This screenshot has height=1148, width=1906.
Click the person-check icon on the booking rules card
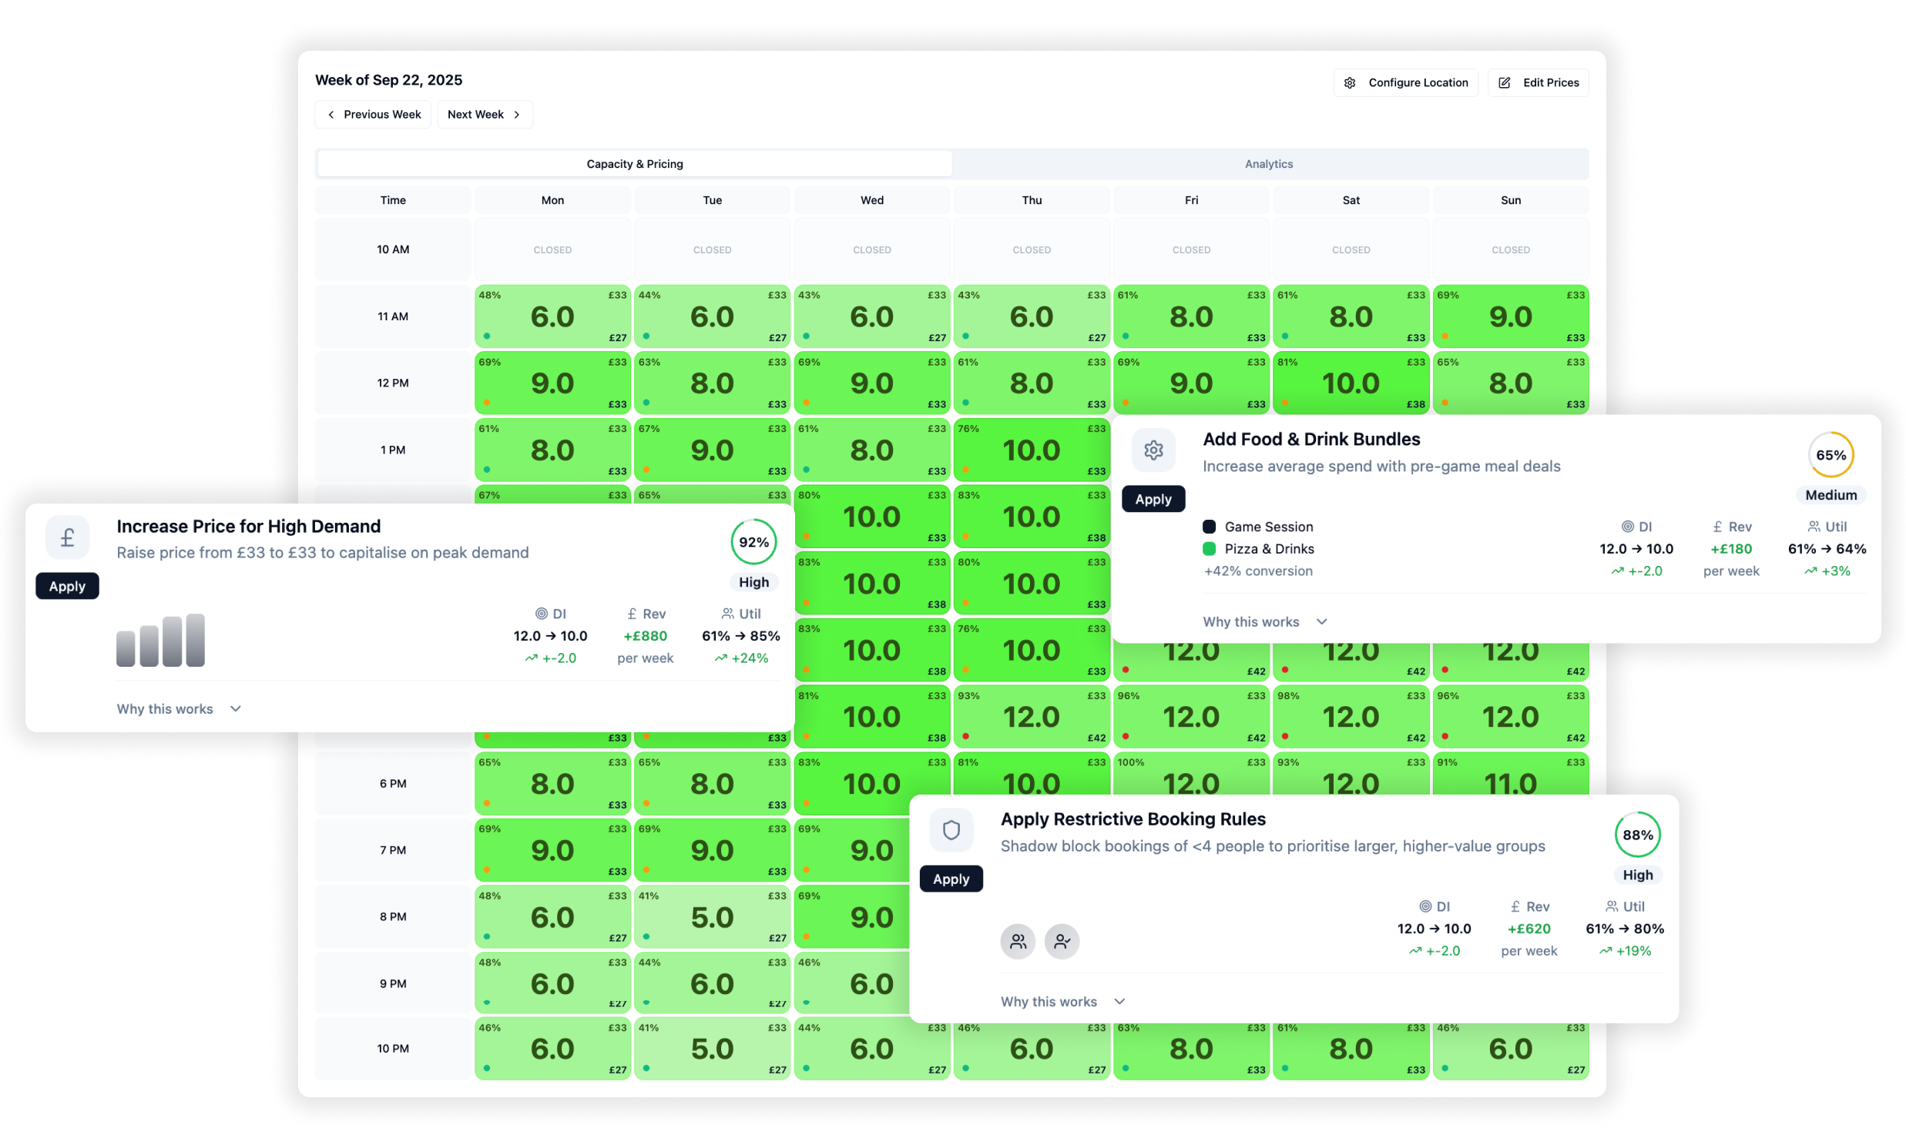[1062, 941]
